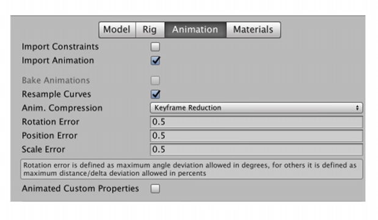Toggle the Bake Animations checkbox
Screen dimensions: 378x220
(x=155, y=80)
